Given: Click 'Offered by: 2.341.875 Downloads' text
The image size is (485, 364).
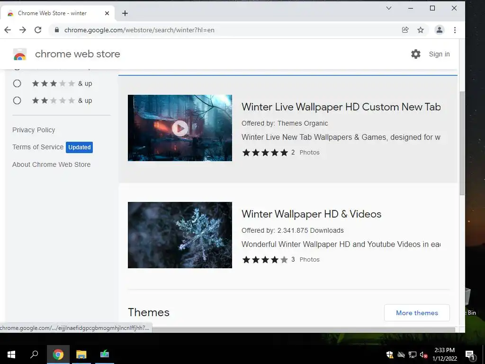Looking at the screenshot, I should pyautogui.click(x=293, y=231).
